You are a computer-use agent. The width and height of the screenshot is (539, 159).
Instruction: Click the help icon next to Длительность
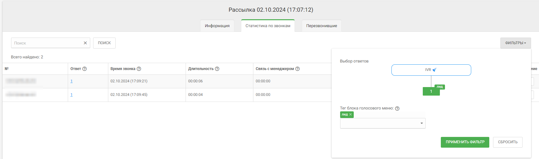[x=217, y=69]
